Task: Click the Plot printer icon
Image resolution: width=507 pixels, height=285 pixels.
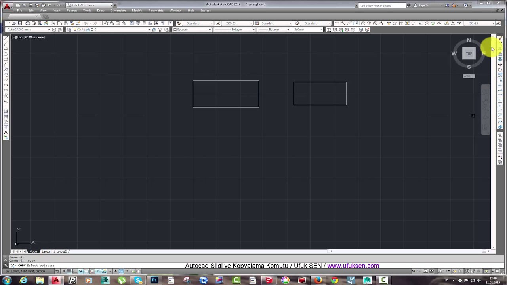Action: point(27,23)
